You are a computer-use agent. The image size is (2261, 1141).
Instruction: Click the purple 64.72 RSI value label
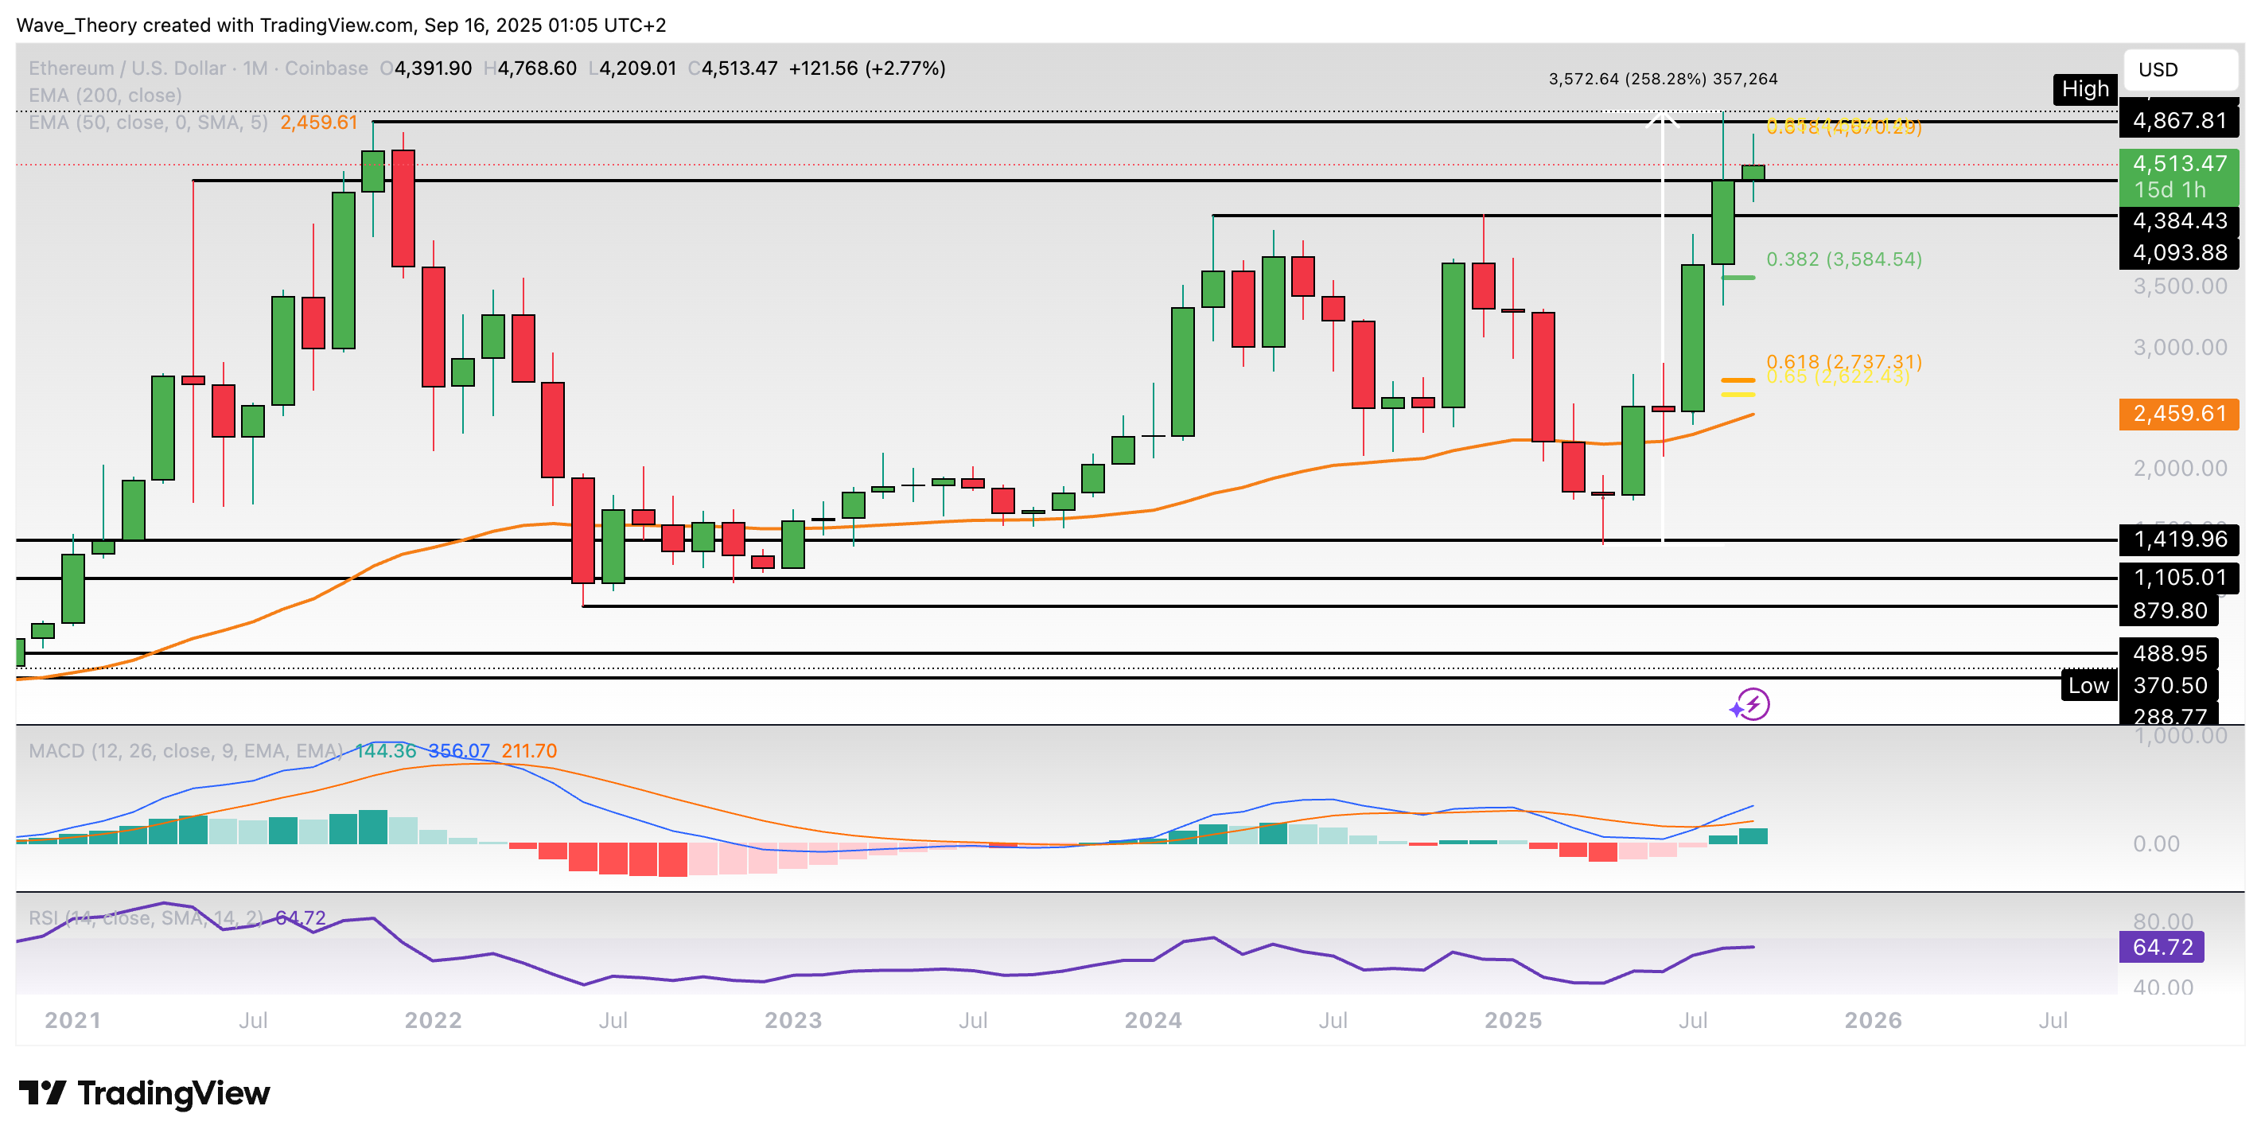click(x=2162, y=947)
